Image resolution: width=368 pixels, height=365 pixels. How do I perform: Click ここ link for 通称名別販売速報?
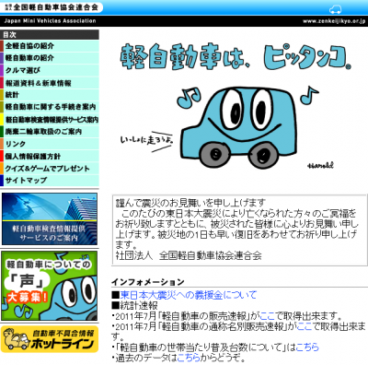pos(305,326)
